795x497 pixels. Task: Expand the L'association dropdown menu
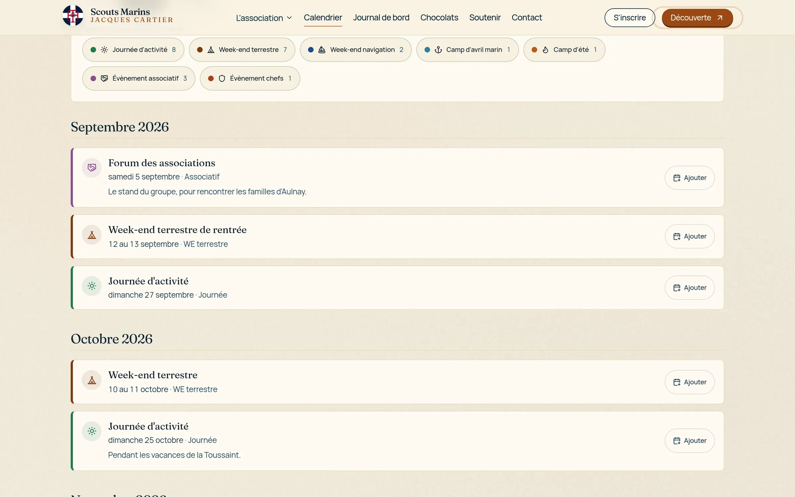click(264, 18)
